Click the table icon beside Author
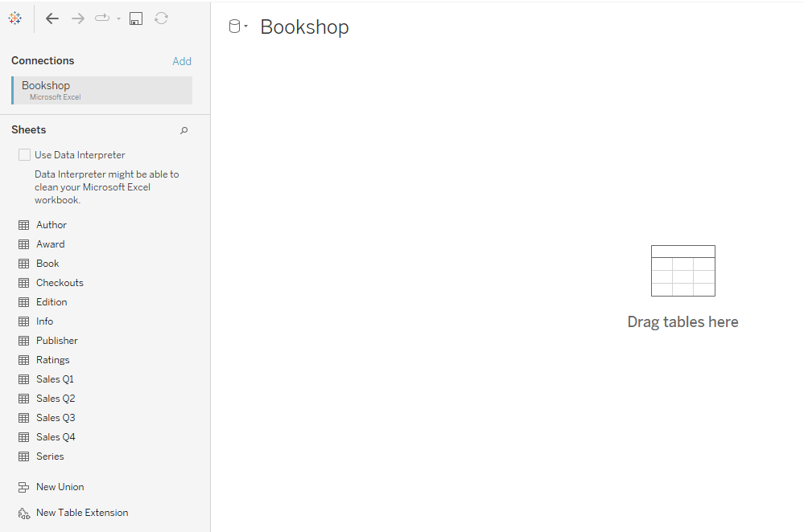 23,225
